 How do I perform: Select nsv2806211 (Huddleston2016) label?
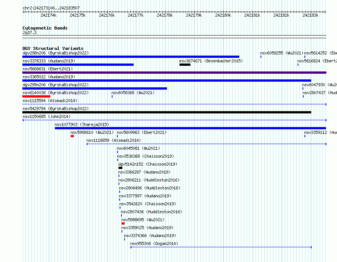click(149, 180)
